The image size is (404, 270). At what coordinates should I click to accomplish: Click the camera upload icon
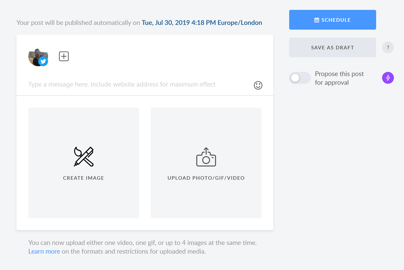click(206, 157)
